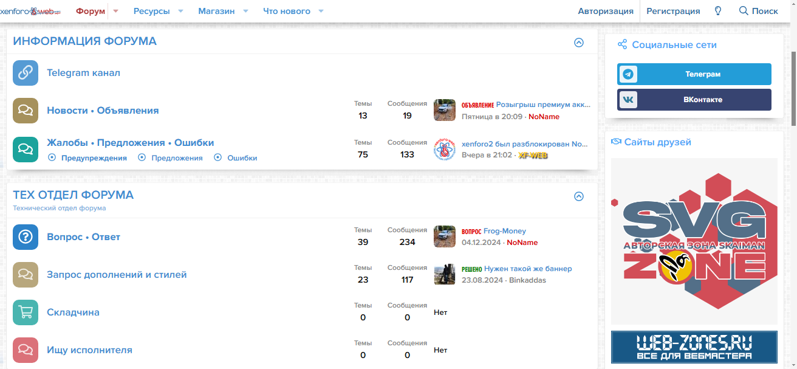Toggle the light bulb style switcher
Viewport: 797px width, 369px height.
click(718, 11)
